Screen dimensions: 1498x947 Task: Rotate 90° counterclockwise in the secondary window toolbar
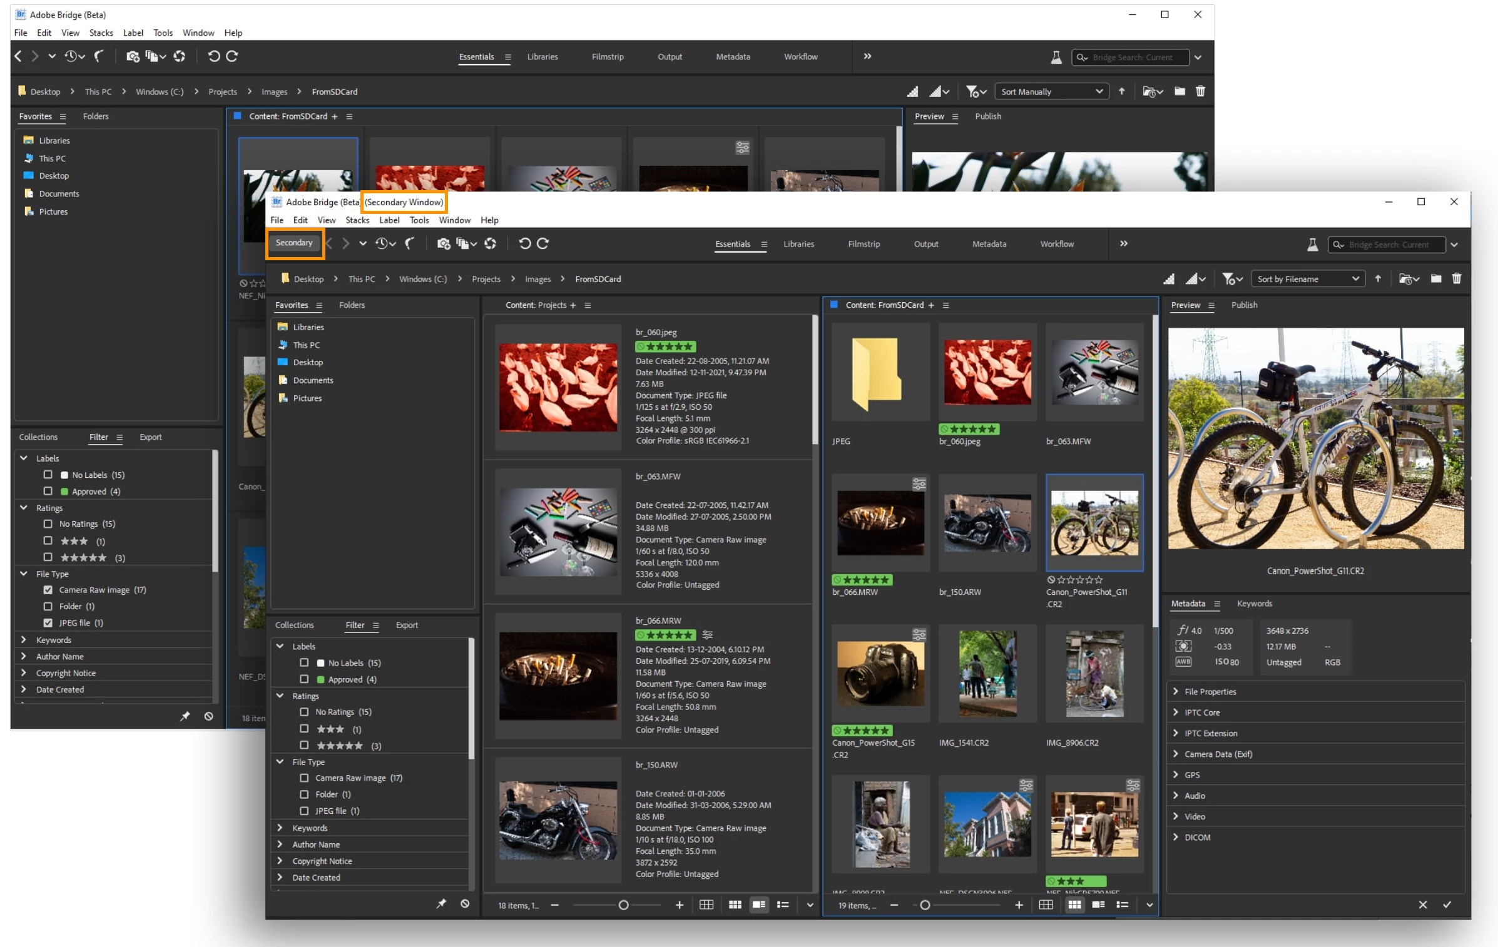click(x=524, y=243)
